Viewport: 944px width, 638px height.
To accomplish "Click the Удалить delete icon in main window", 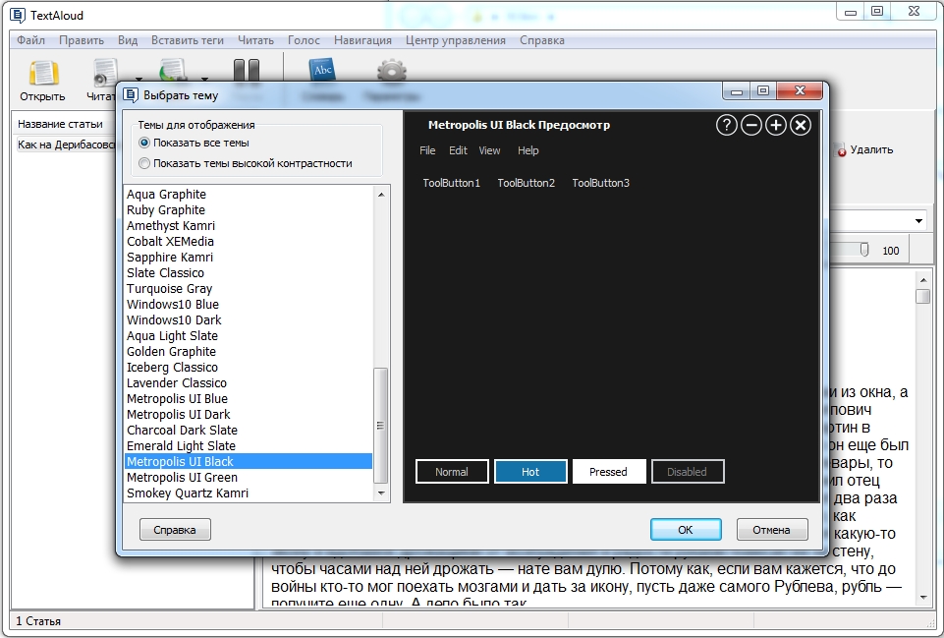I will pyautogui.click(x=841, y=150).
